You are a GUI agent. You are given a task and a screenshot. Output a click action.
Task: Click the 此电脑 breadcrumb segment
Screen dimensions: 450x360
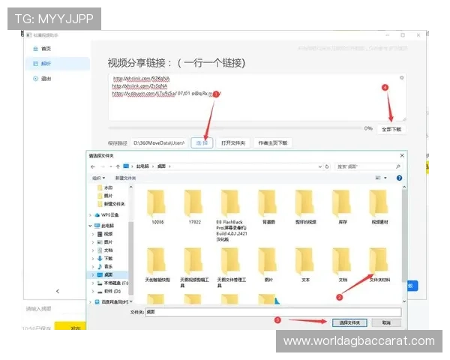click(x=142, y=166)
